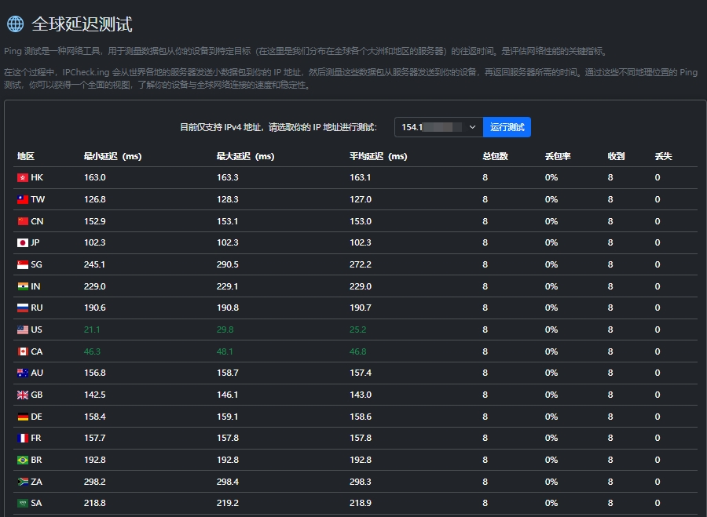Click the Singapore flag icon

[23, 264]
